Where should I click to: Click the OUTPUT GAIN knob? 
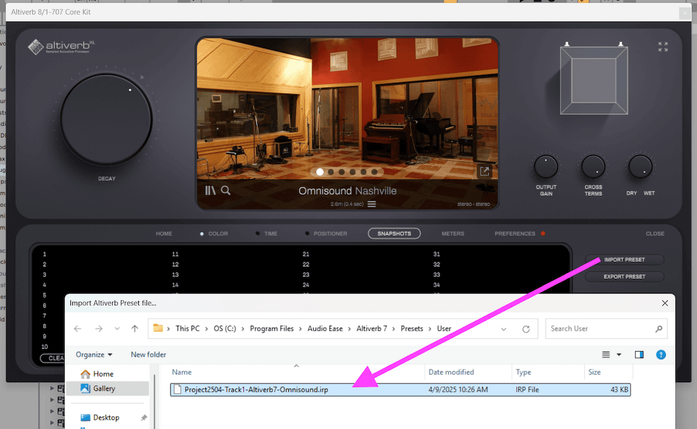[546, 167]
